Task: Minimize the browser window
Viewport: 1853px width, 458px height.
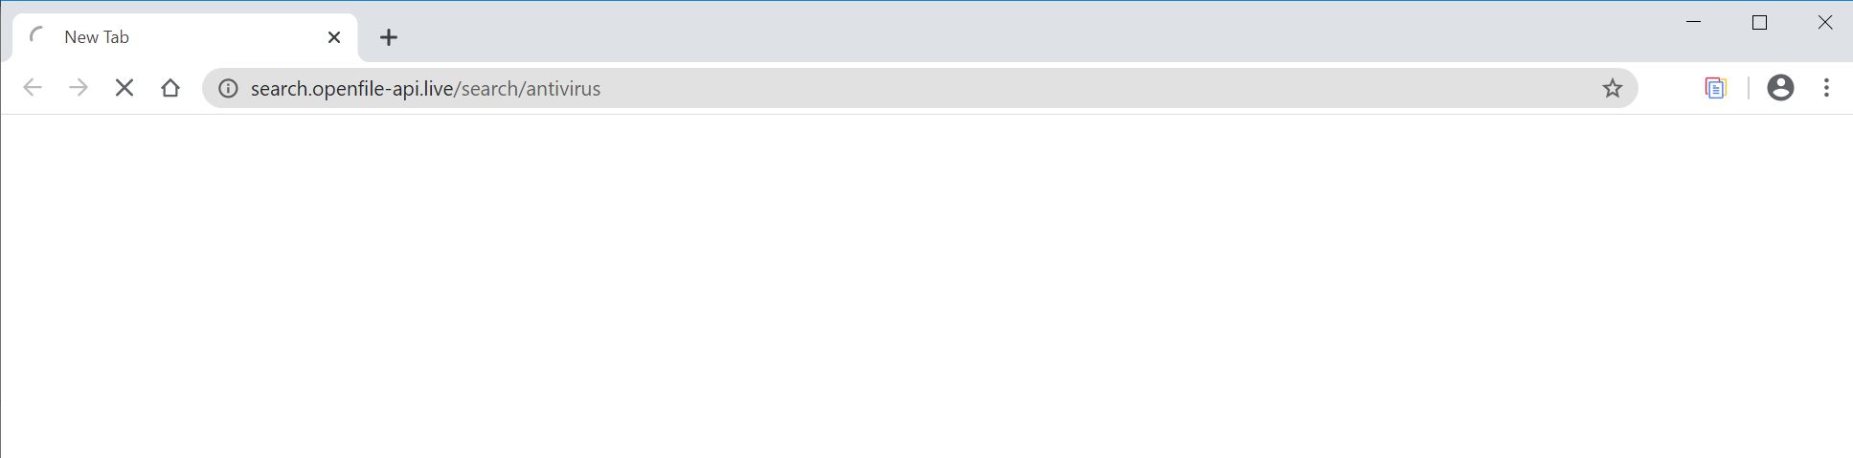Action: 1693,22
